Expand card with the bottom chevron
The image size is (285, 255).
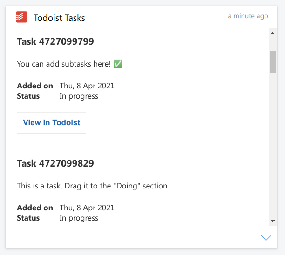point(266,238)
